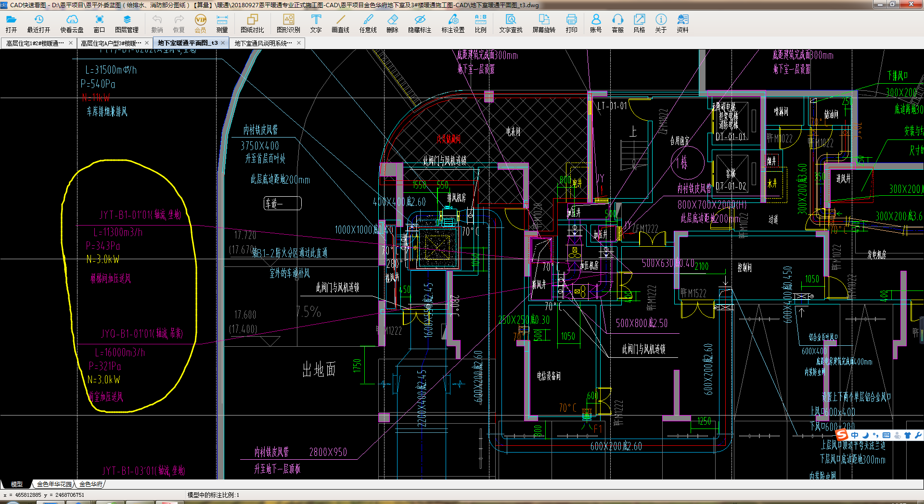Select the 地下室暖通平面图_t3 tab
This screenshot has height=504, width=924.
pyautogui.click(x=188, y=43)
